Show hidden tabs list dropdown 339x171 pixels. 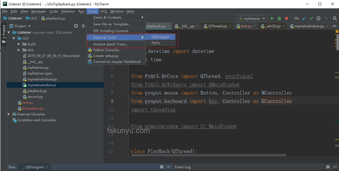[334, 26]
